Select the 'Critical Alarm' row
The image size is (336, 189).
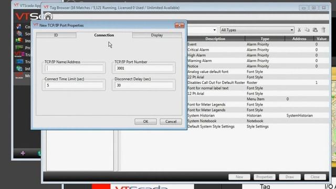258,50
